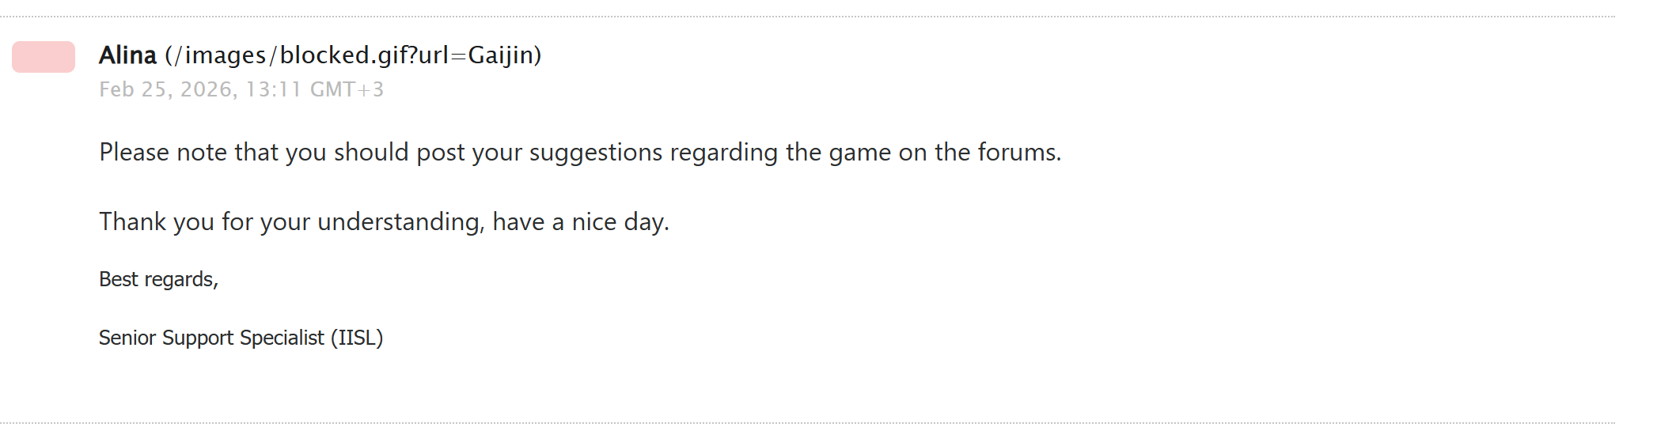The width and height of the screenshot is (1657, 427).
Task: Click the (IISL) abbreviation in the signature
Action: (357, 338)
